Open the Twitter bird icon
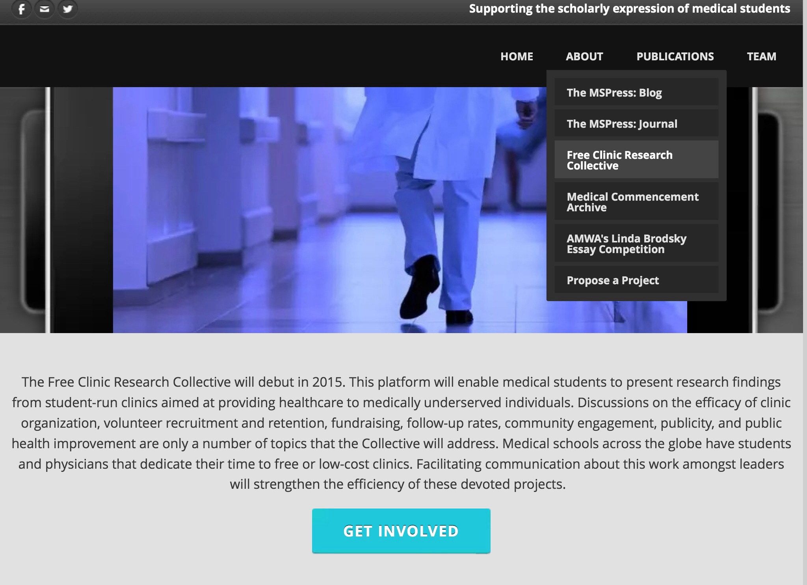The width and height of the screenshot is (807, 585). [68, 9]
